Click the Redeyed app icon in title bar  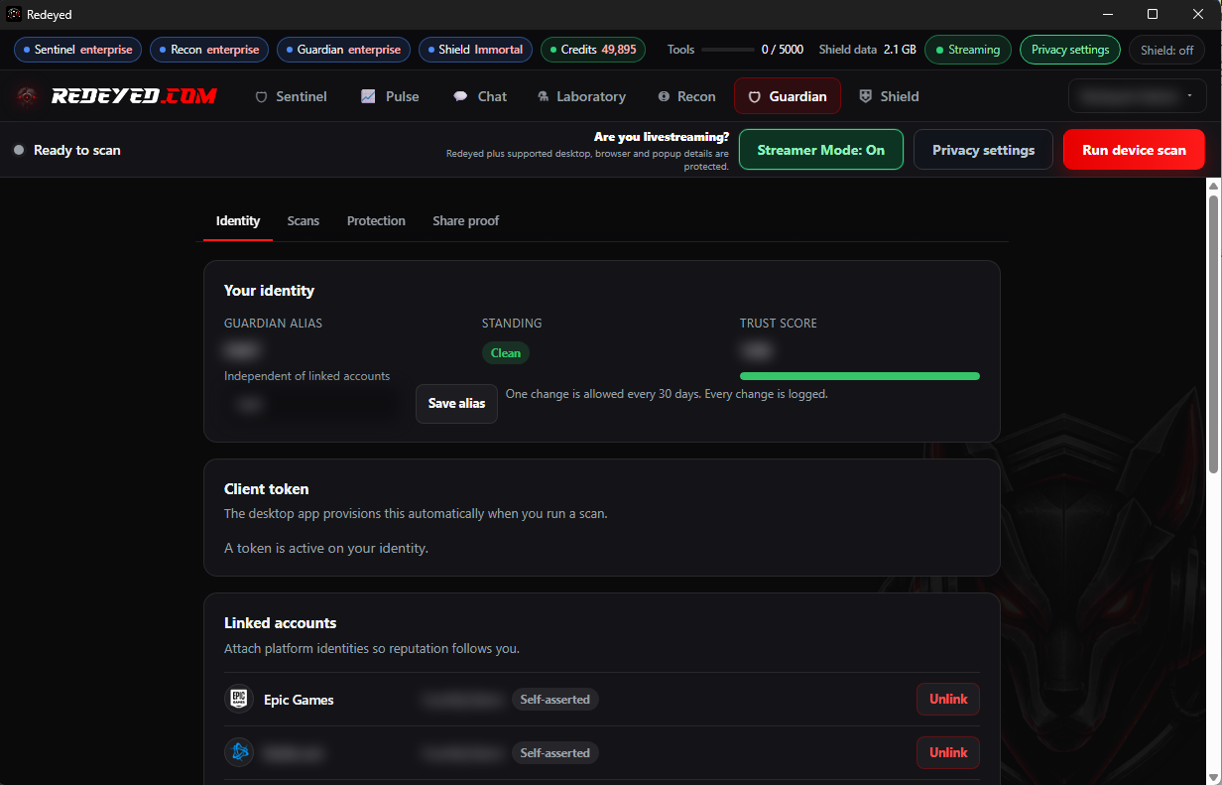[x=14, y=15]
